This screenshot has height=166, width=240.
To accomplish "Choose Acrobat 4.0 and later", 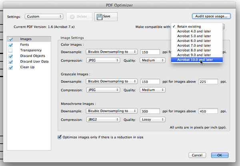I will coord(197,31).
